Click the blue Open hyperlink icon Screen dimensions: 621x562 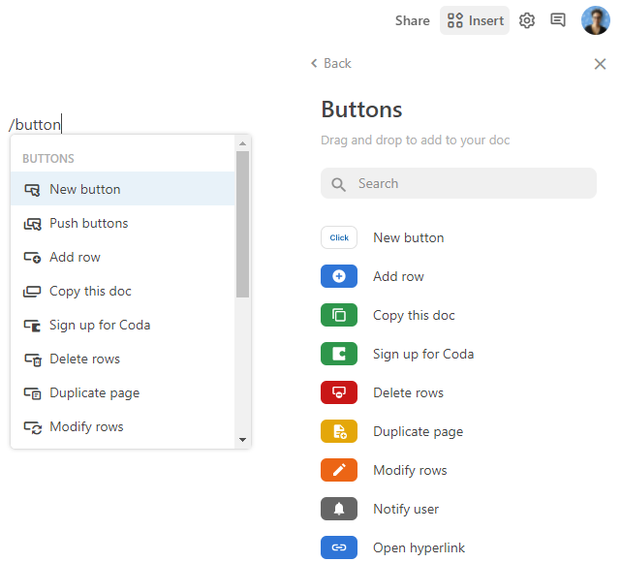pyautogui.click(x=338, y=547)
